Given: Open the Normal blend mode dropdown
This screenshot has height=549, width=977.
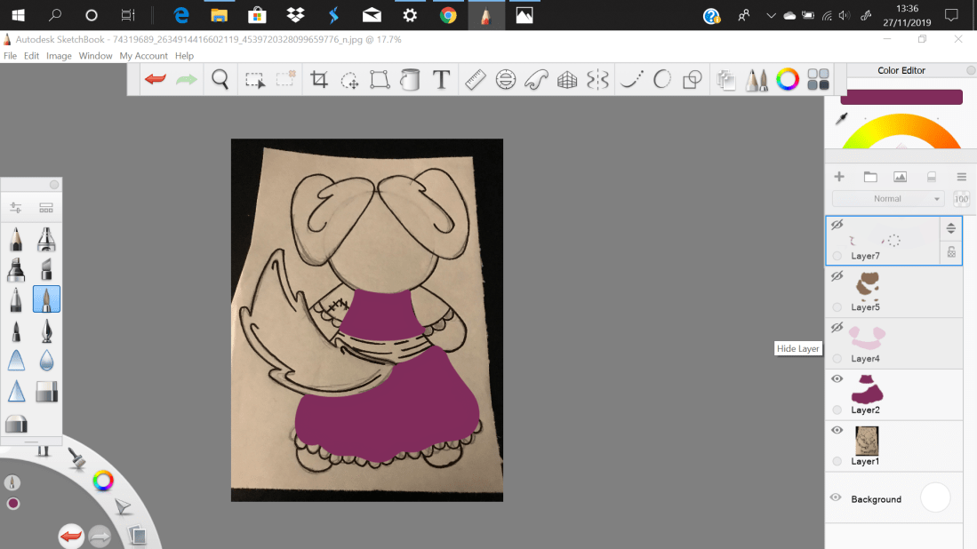Looking at the screenshot, I should [x=887, y=198].
